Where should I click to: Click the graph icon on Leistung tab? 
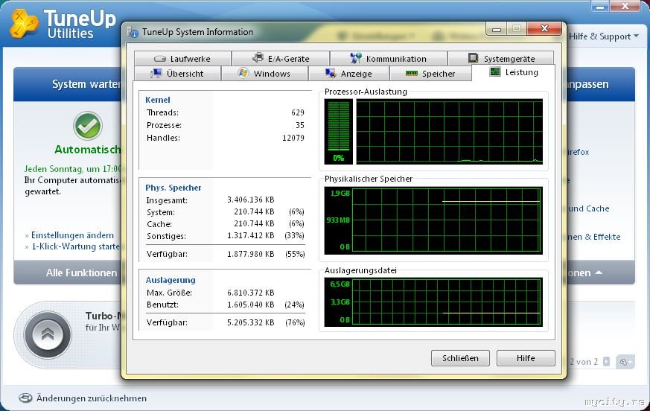(x=495, y=71)
